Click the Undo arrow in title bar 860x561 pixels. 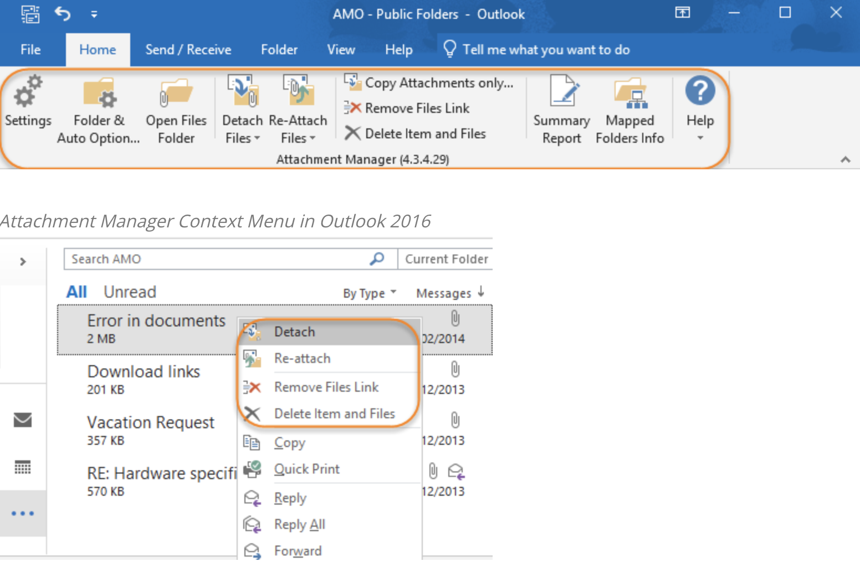click(63, 13)
